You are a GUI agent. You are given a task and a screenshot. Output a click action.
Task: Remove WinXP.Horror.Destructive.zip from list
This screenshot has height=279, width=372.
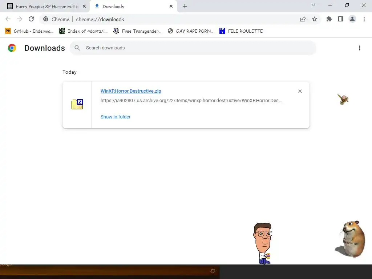pos(300,91)
